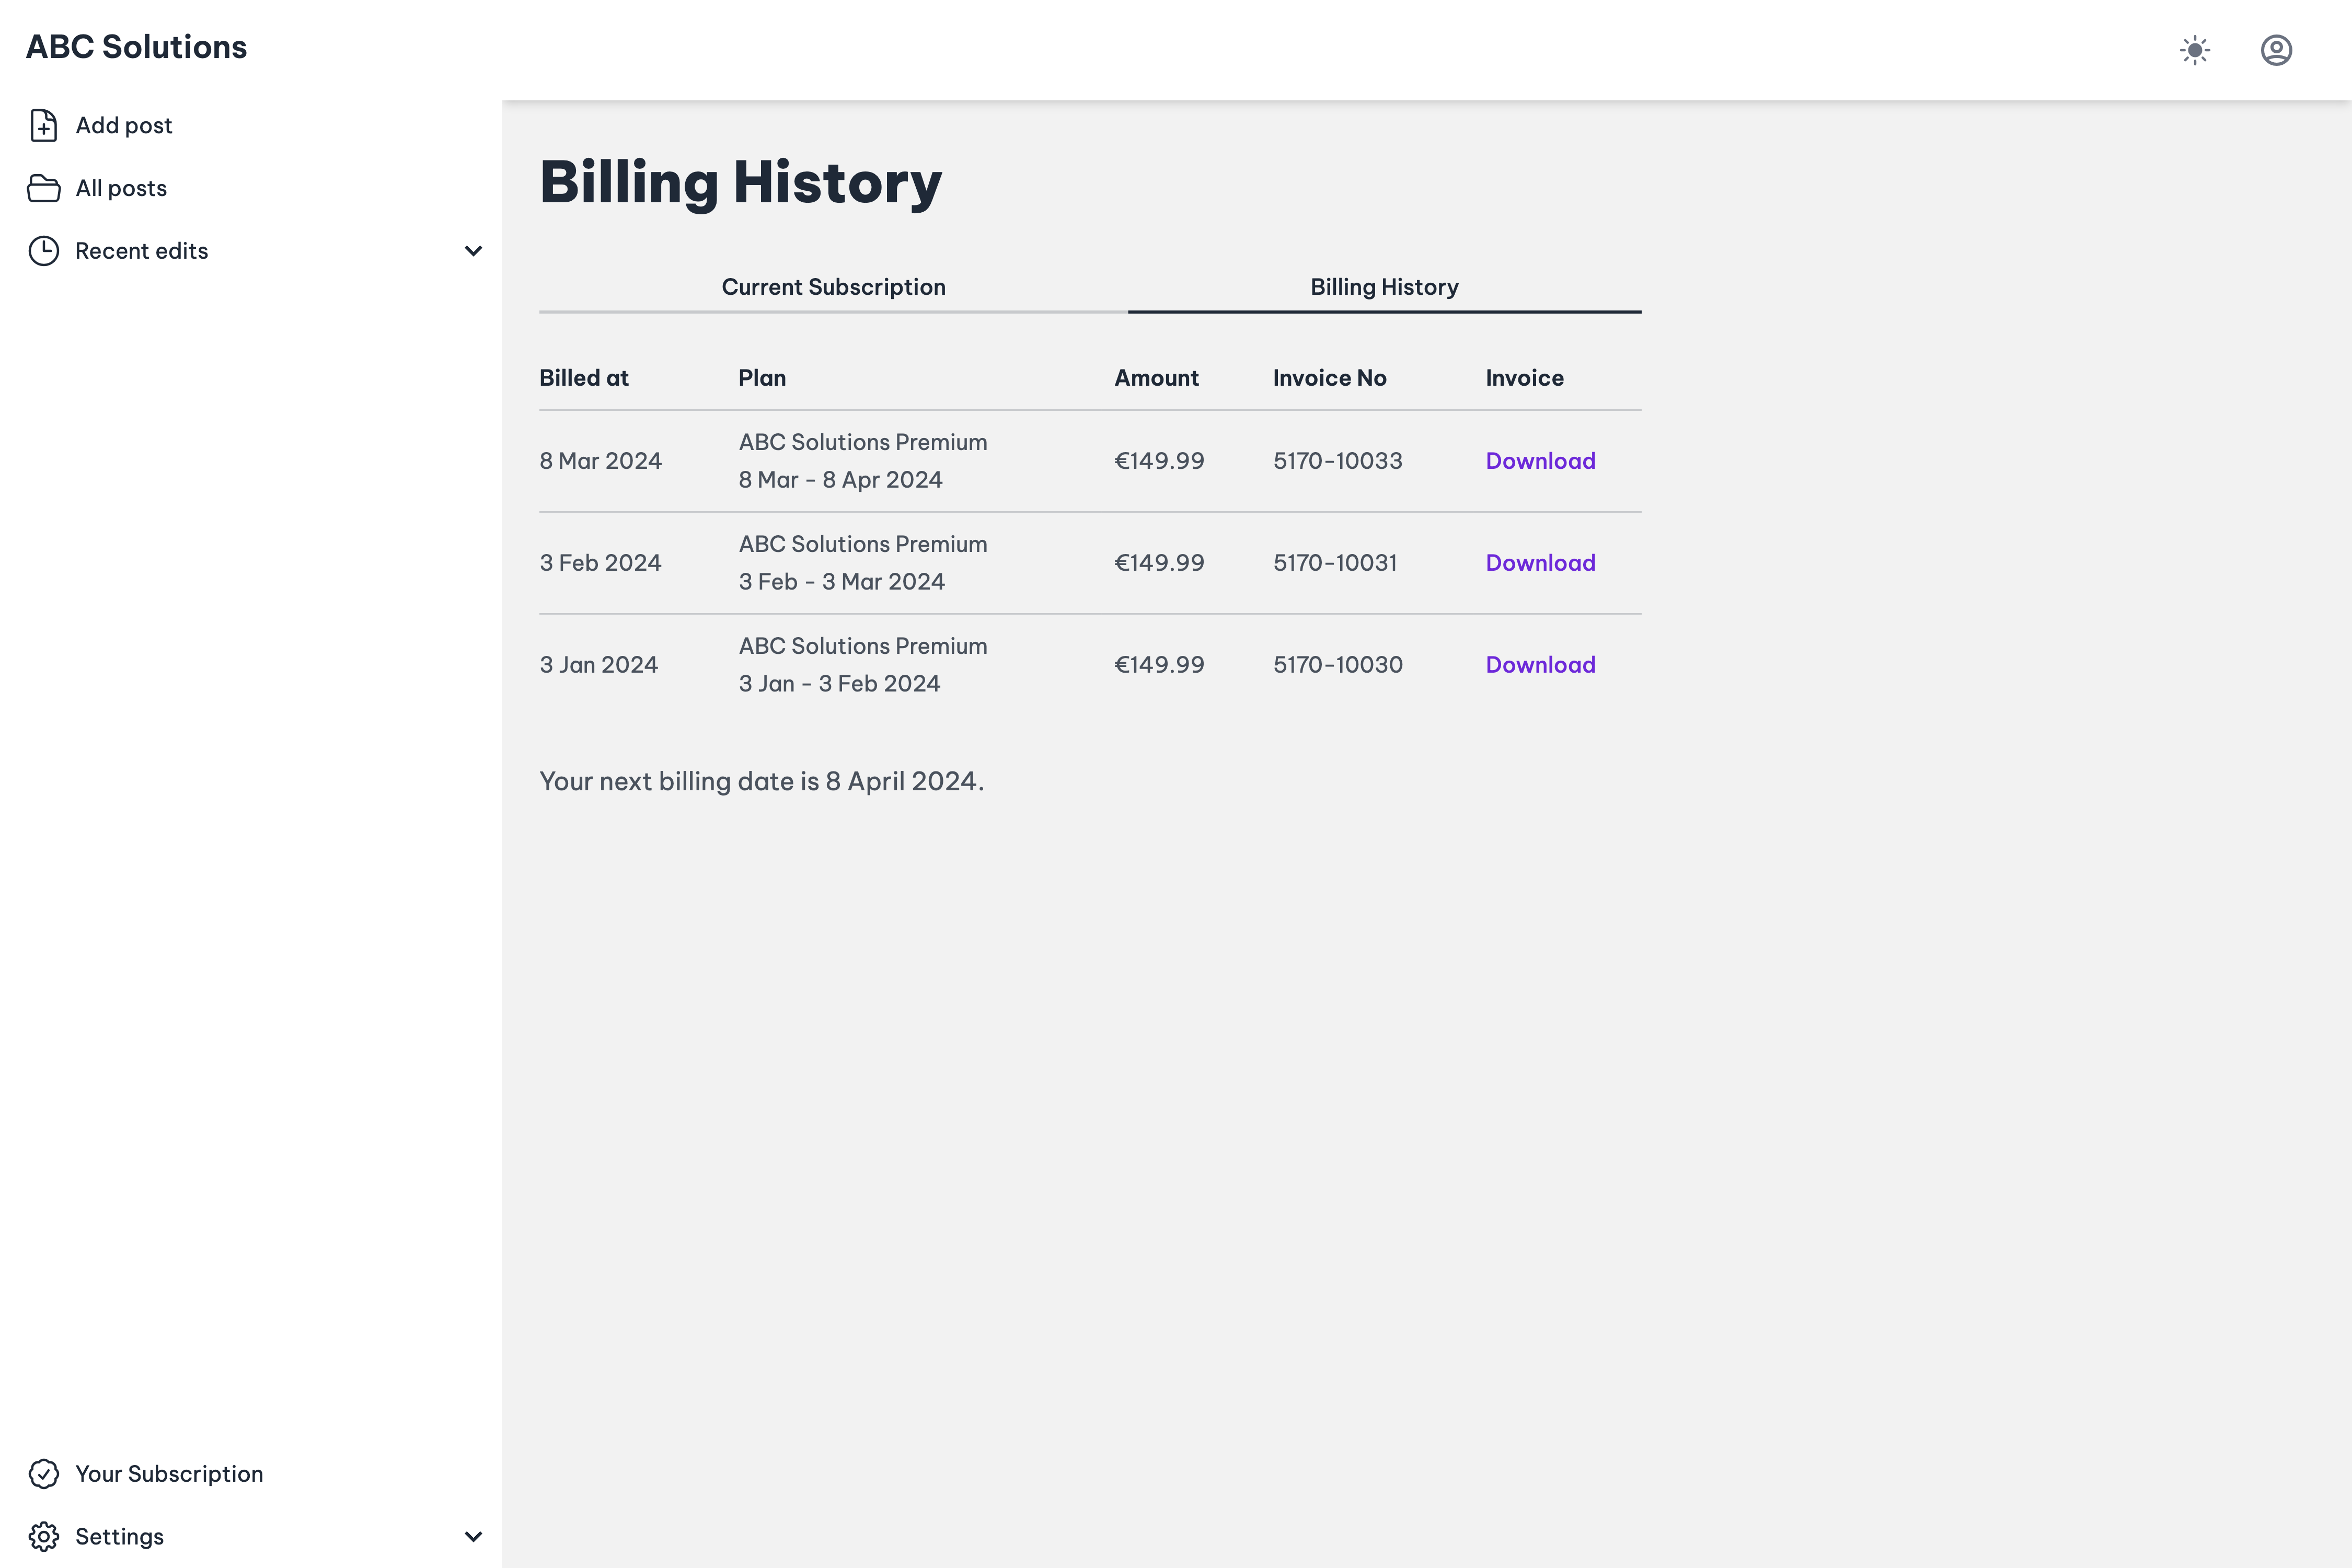
Task: Toggle light or dark mode display
Action: tap(2195, 49)
